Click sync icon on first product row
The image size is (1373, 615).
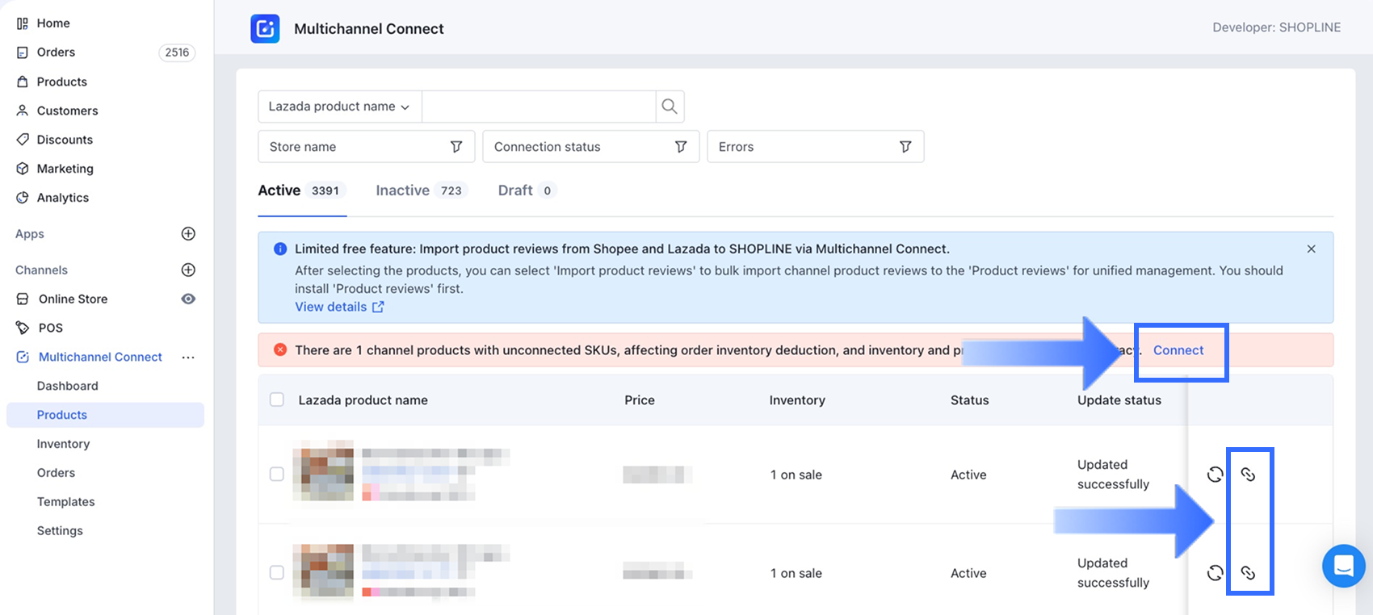[1215, 475]
